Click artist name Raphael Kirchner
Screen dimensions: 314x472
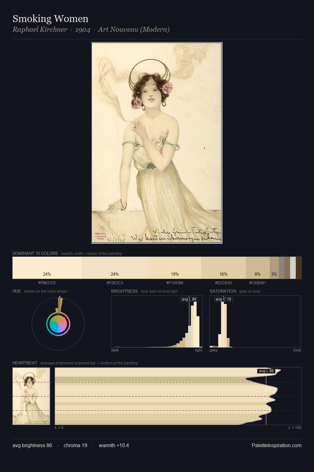pyautogui.click(x=40, y=30)
